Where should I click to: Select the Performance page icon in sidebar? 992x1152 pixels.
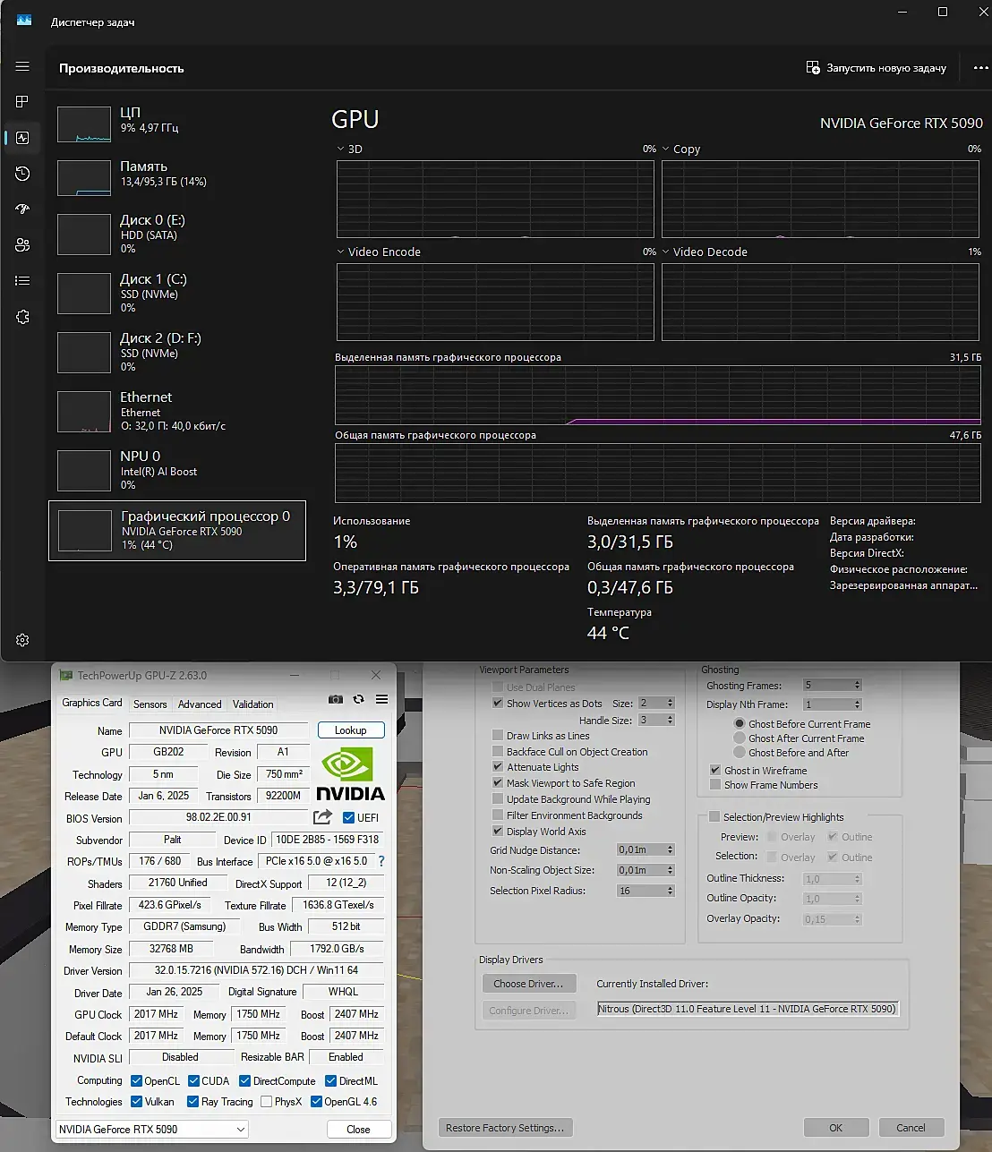click(x=22, y=138)
